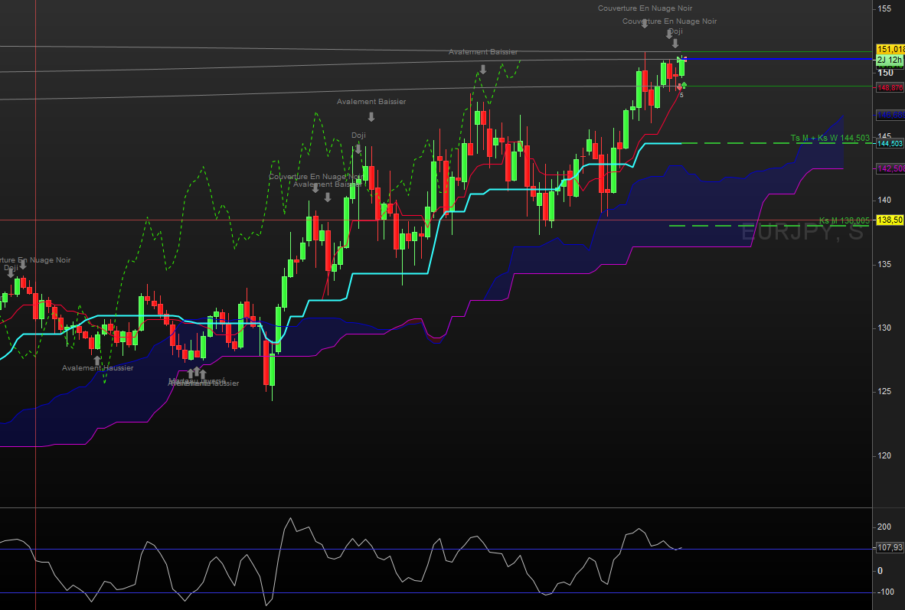
Task: Select the Ts M + Ks W 144,503 text
Action: click(830, 139)
